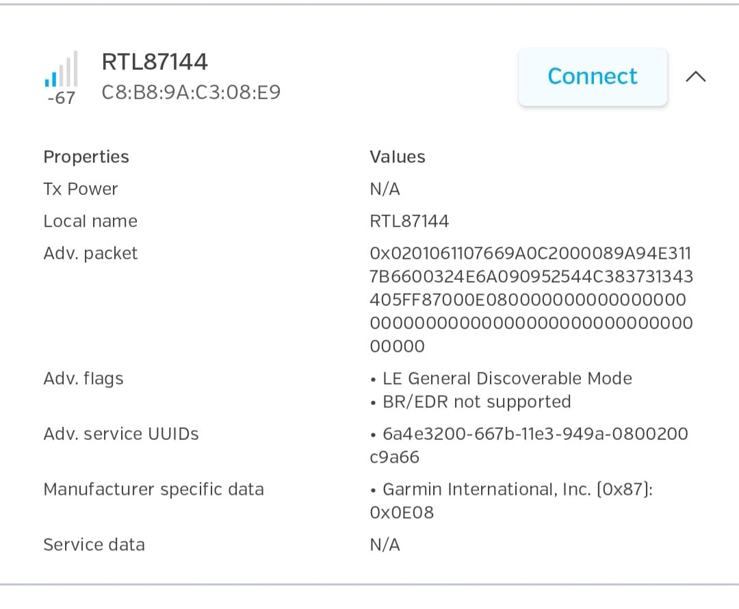Tap the MAC address C8:B8:9A:C3:08:E9

(x=191, y=92)
